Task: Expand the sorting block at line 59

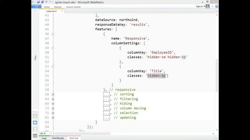Action: pos(53,94)
